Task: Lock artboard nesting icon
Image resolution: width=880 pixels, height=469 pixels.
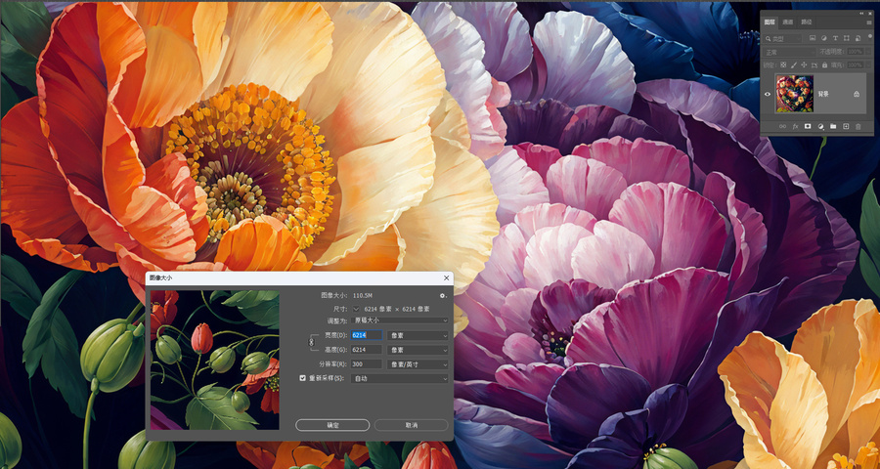Action: [814, 65]
